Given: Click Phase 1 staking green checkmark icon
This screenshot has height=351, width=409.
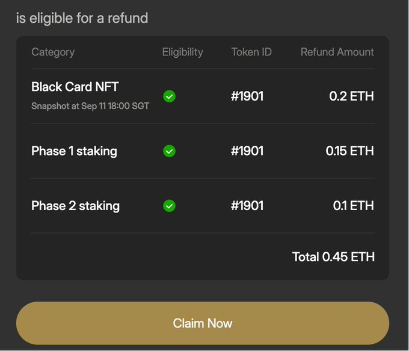Looking at the screenshot, I should click(x=169, y=151).
